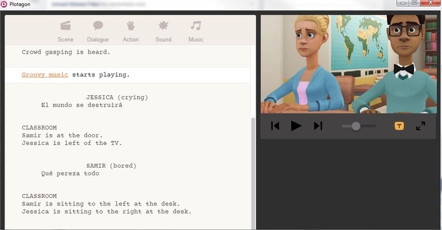
Task: Add an Action with the hand icon
Action: [131, 32]
